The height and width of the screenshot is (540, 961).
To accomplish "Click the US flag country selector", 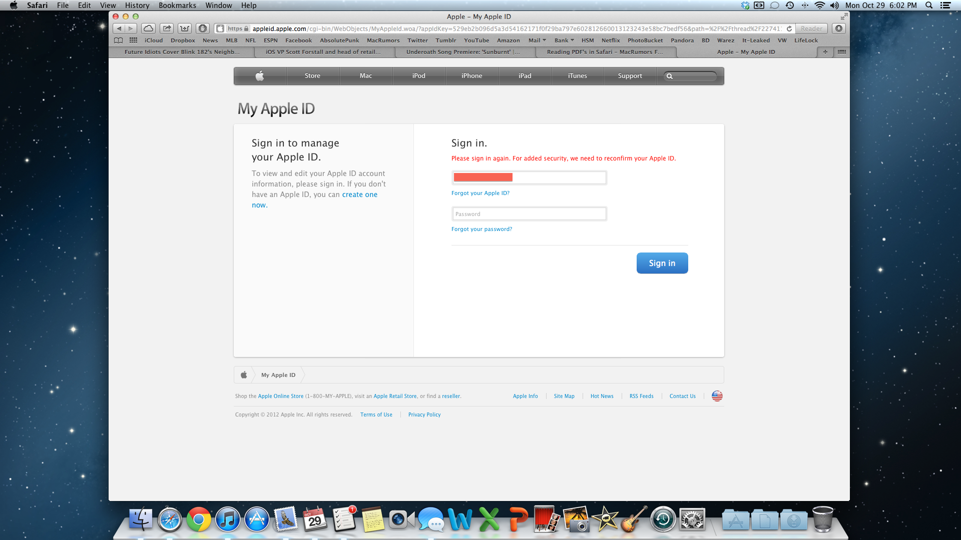I will (717, 396).
